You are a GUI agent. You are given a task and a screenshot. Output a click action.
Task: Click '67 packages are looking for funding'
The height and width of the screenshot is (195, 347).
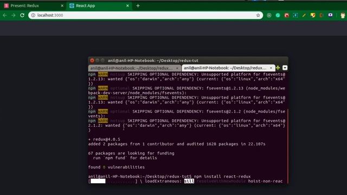pyautogui.click(x=131, y=153)
